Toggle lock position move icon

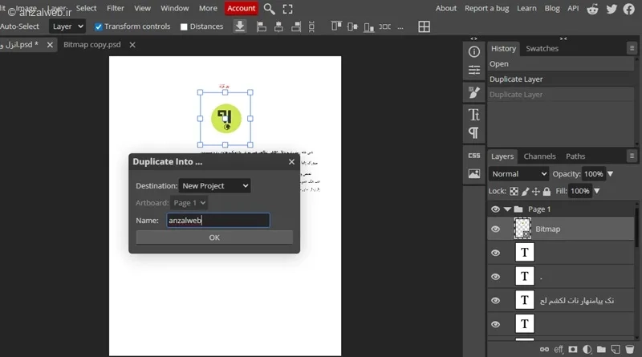(536, 191)
